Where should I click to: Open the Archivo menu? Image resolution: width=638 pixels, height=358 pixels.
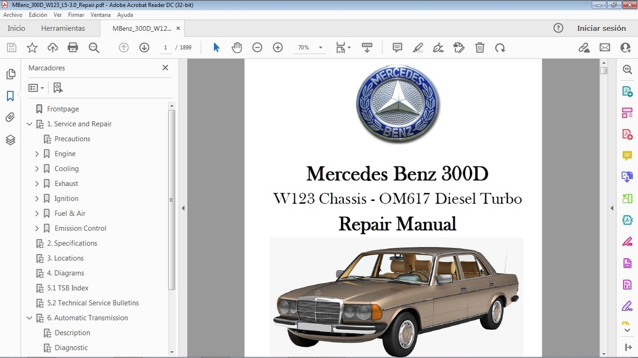pos(12,15)
